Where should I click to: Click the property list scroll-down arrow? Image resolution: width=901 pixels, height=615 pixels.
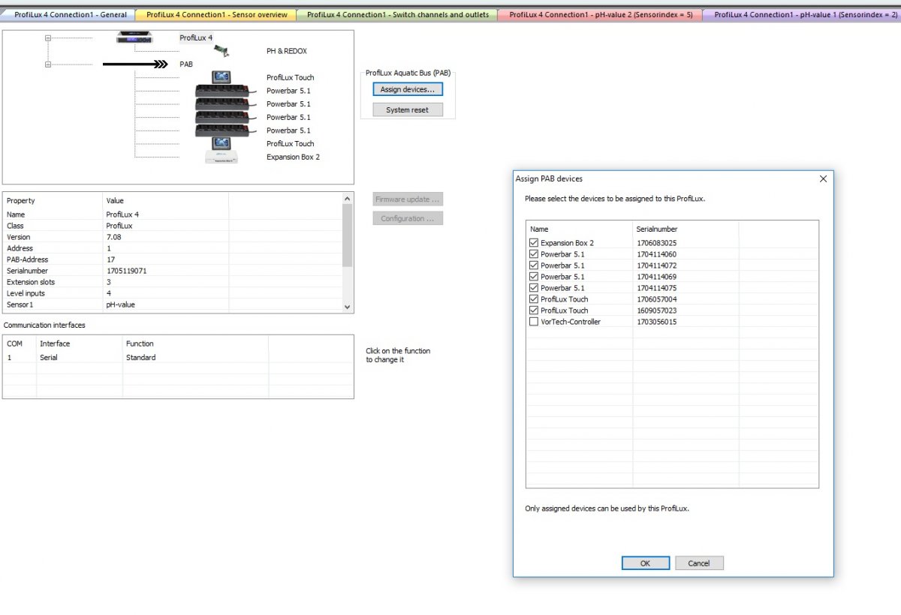tap(347, 307)
